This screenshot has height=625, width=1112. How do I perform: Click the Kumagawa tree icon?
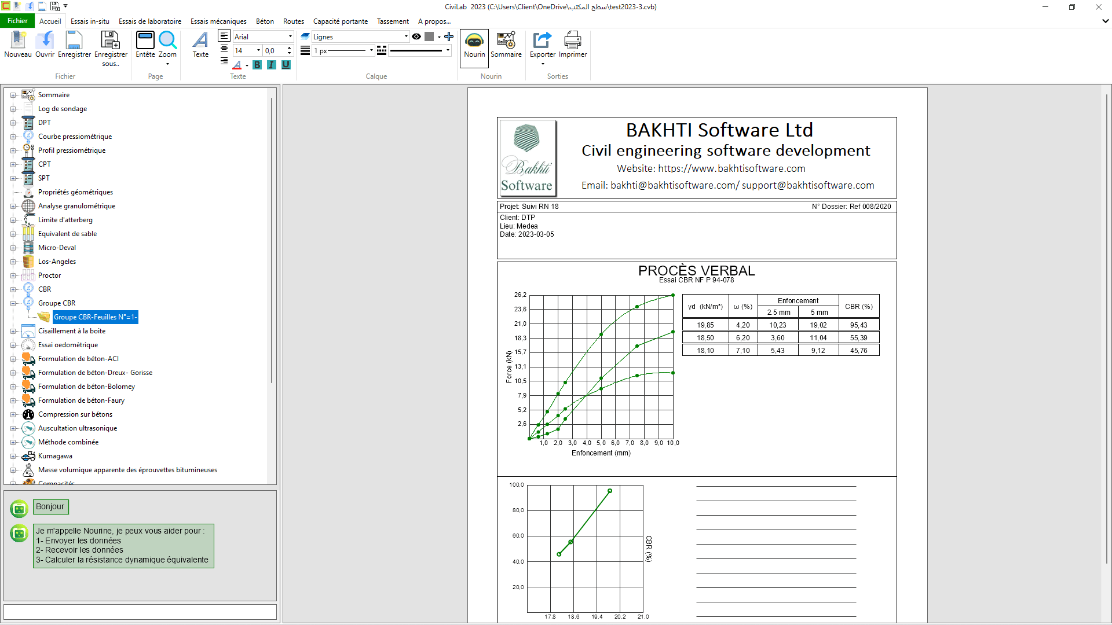pyautogui.click(x=28, y=456)
